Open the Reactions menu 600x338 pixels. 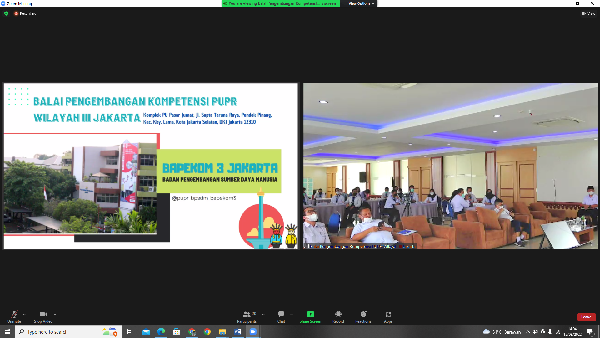(363, 317)
